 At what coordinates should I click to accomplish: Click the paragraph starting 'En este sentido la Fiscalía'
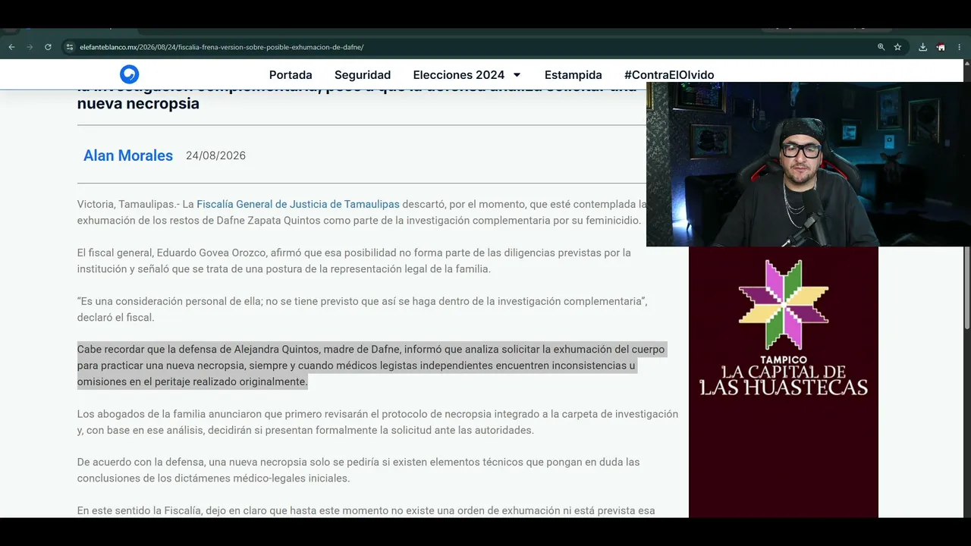pyautogui.click(x=366, y=510)
